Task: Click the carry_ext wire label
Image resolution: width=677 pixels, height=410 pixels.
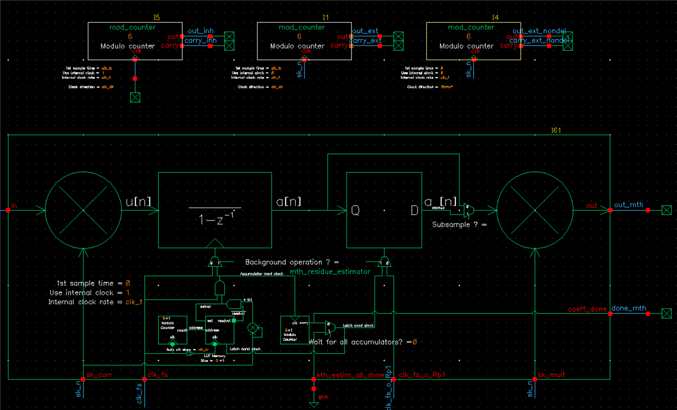Action: coord(365,41)
